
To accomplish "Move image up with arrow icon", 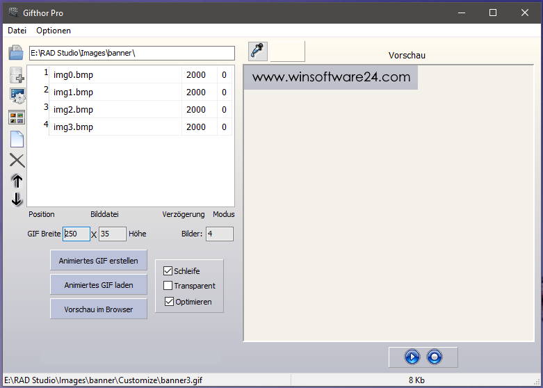I will click(x=17, y=181).
